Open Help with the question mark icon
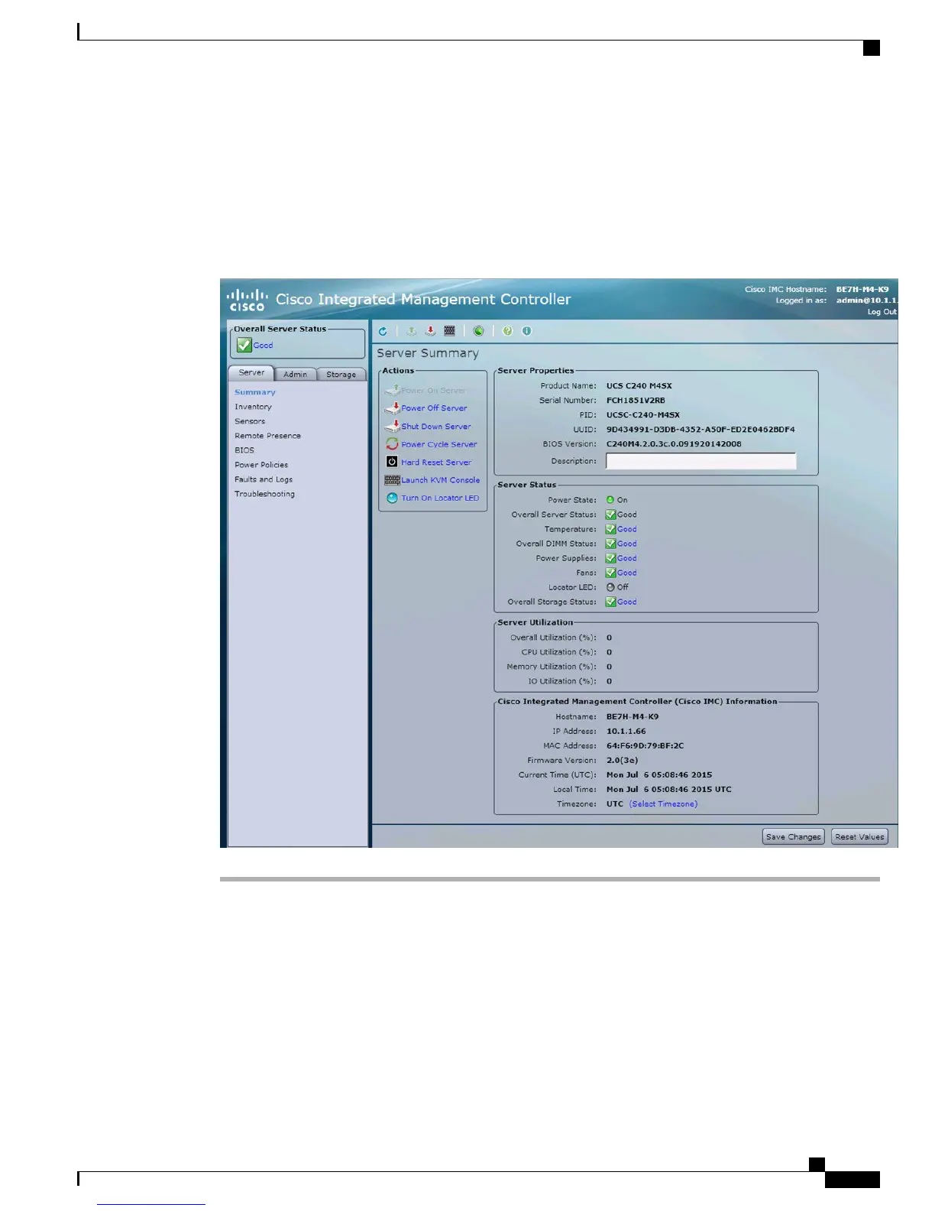 [x=507, y=331]
